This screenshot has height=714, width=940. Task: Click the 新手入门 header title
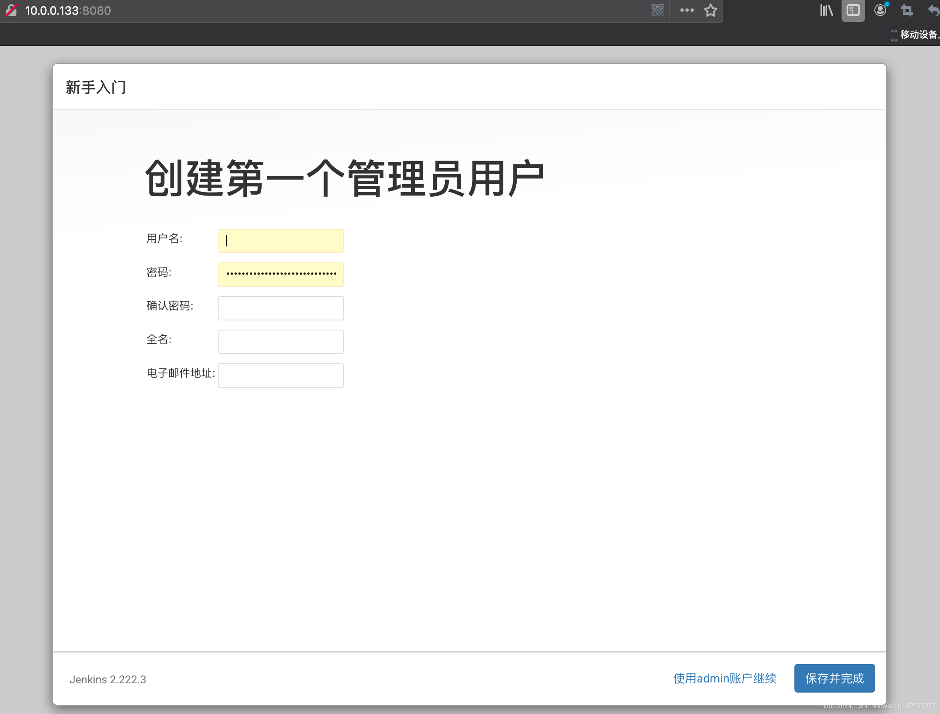point(96,87)
